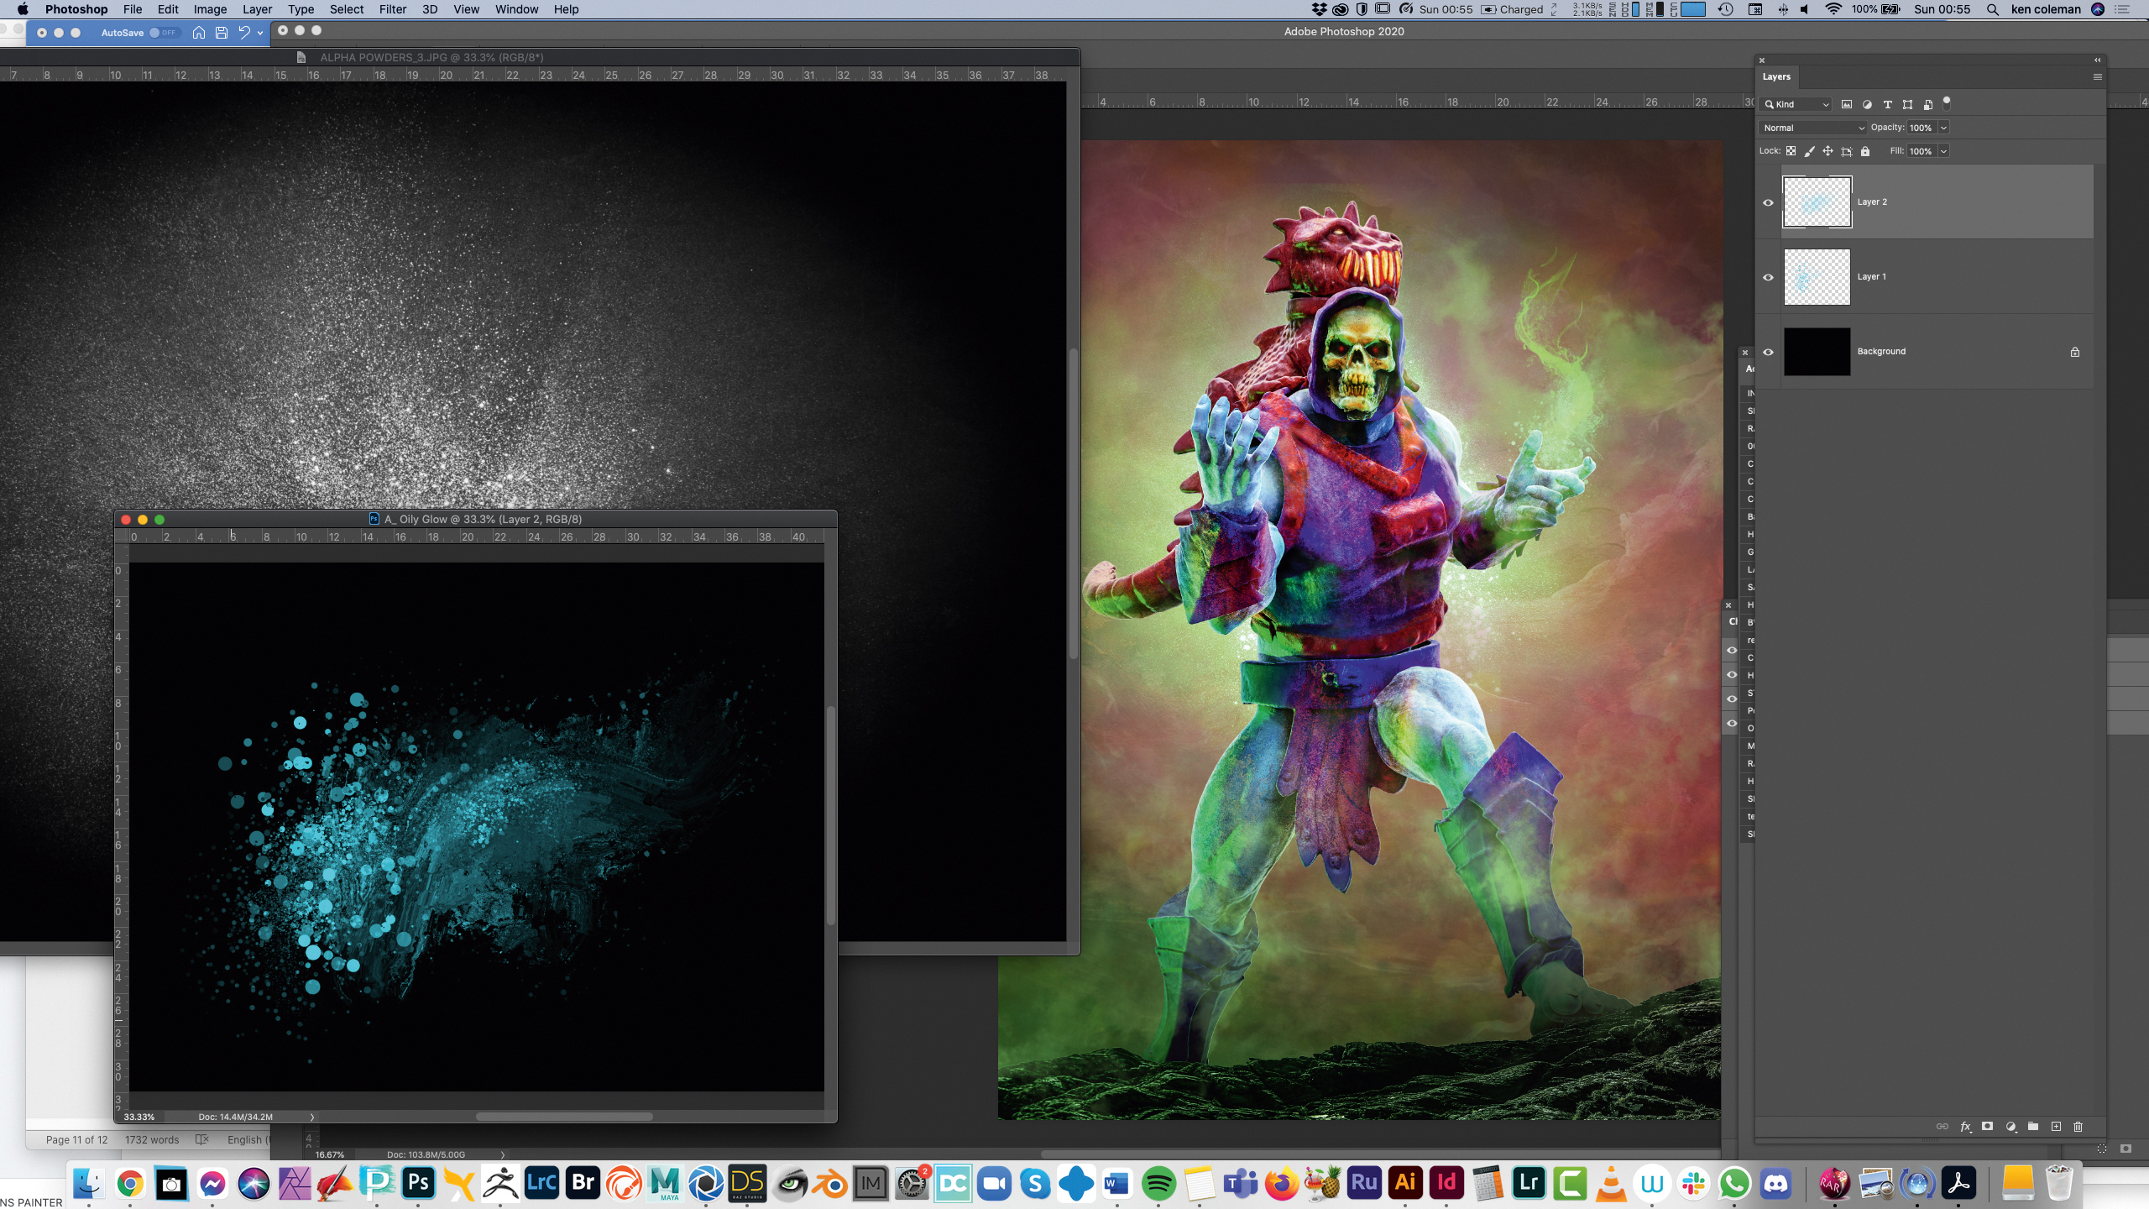2149x1209 pixels.
Task: Collapse Layers panel double-arrow
Action: pyautogui.click(x=2097, y=60)
